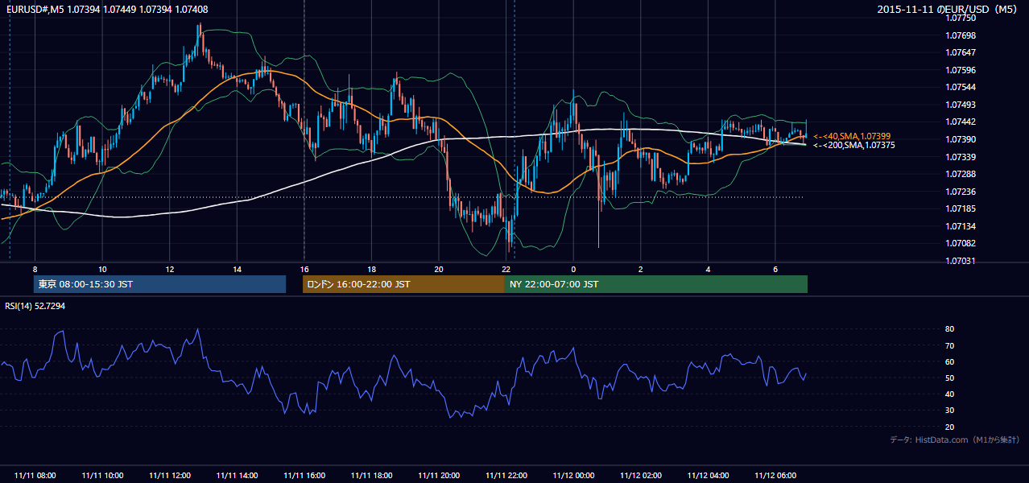The image size is (1029, 483).
Task: Click hour tick '6' beneath the price chart
Action: (775, 269)
